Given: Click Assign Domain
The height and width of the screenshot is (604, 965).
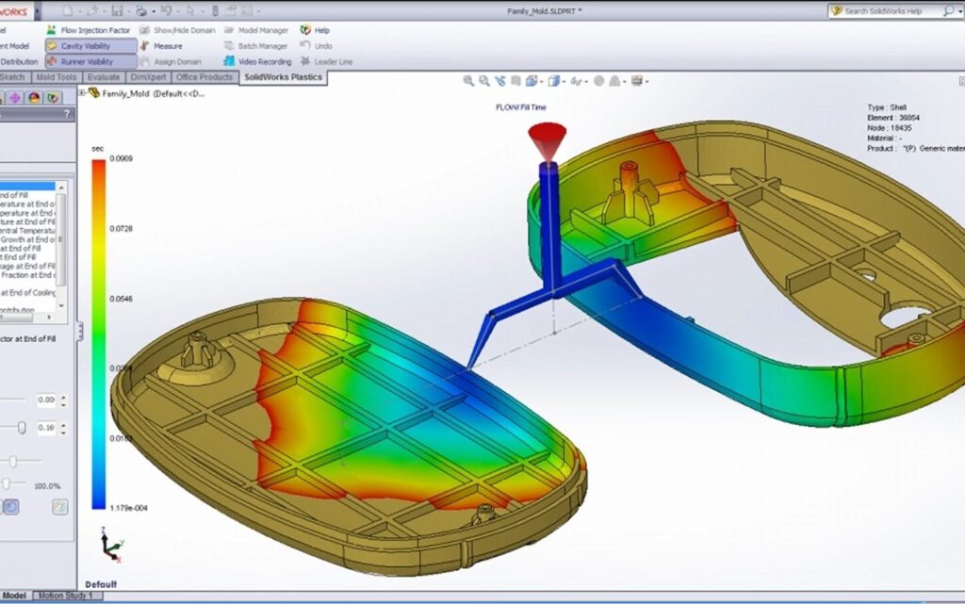Looking at the screenshot, I should click(x=171, y=61).
